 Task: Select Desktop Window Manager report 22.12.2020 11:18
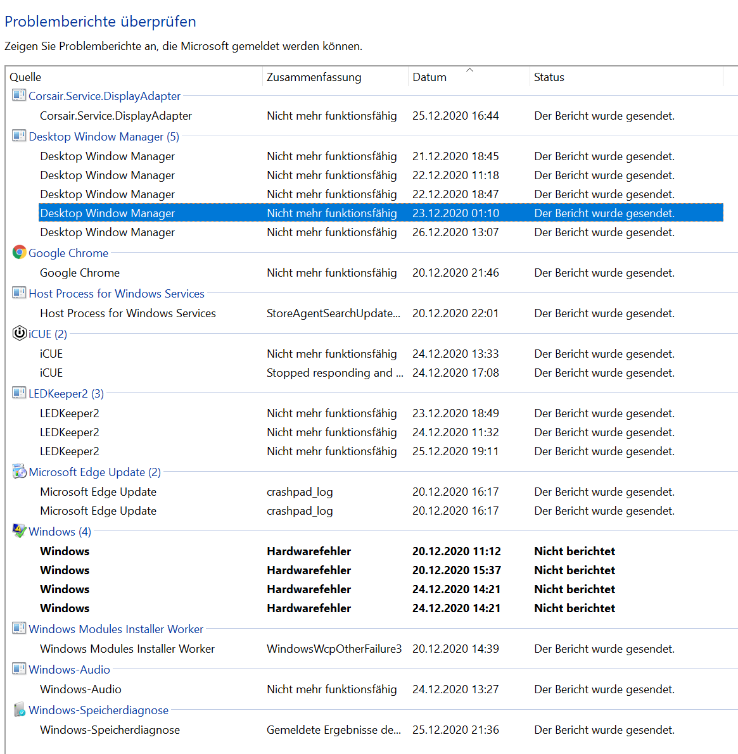(381, 175)
